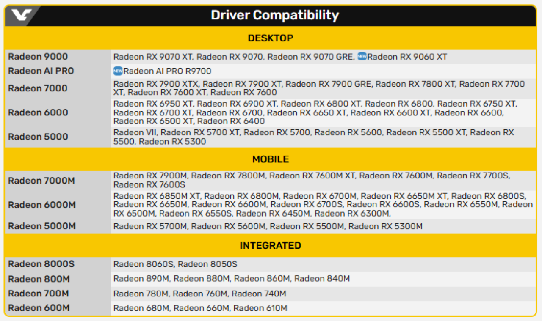This screenshot has height=321, width=542.
Task: Select the INTEGRATED section header
Action: tap(270, 246)
